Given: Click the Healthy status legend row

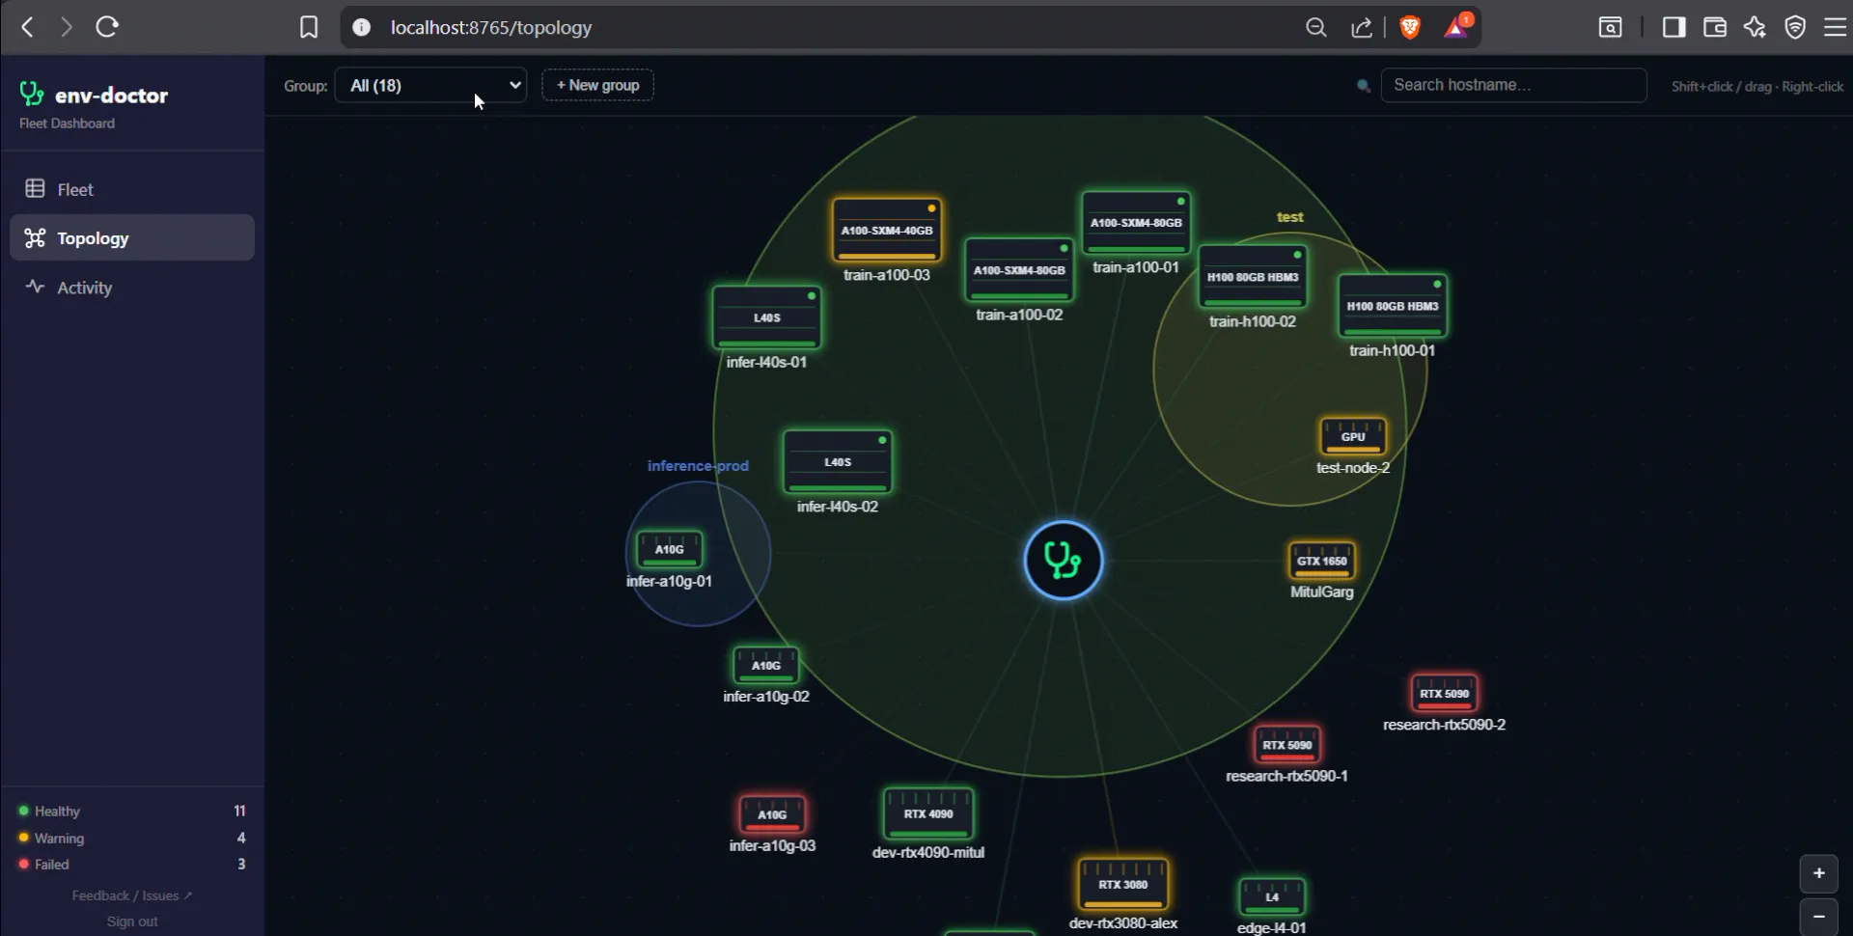Looking at the screenshot, I should (x=132, y=811).
